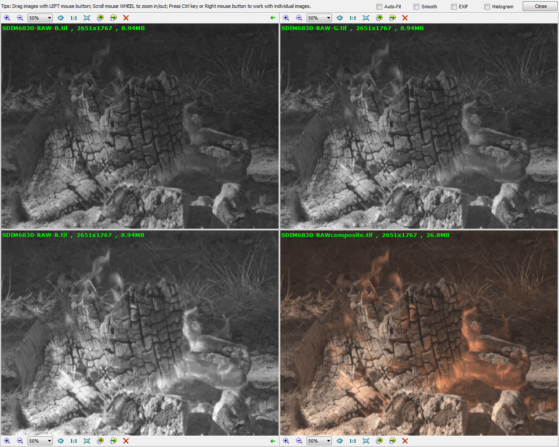Viewport: 559px width, 447px height.
Task: Click the SDIM6830-RAW-B.tif file label
Action: click(x=35, y=28)
